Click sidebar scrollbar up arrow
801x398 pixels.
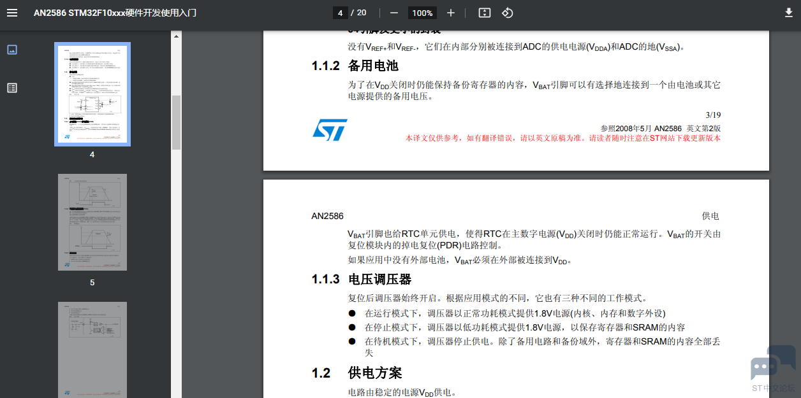(176, 36)
